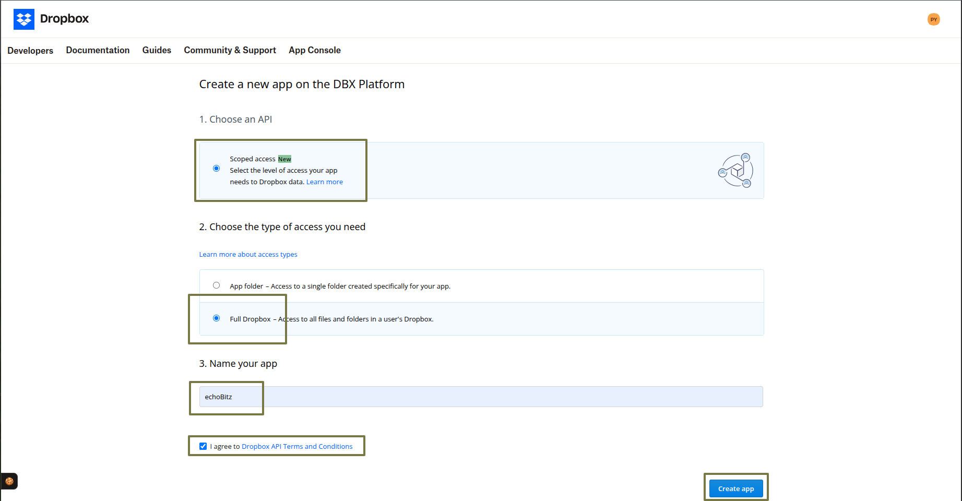Click the green New badge
This screenshot has width=962, height=501.
tap(284, 159)
